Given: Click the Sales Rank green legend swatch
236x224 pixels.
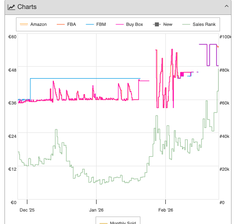Looking at the screenshot, I should coord(186,24).
